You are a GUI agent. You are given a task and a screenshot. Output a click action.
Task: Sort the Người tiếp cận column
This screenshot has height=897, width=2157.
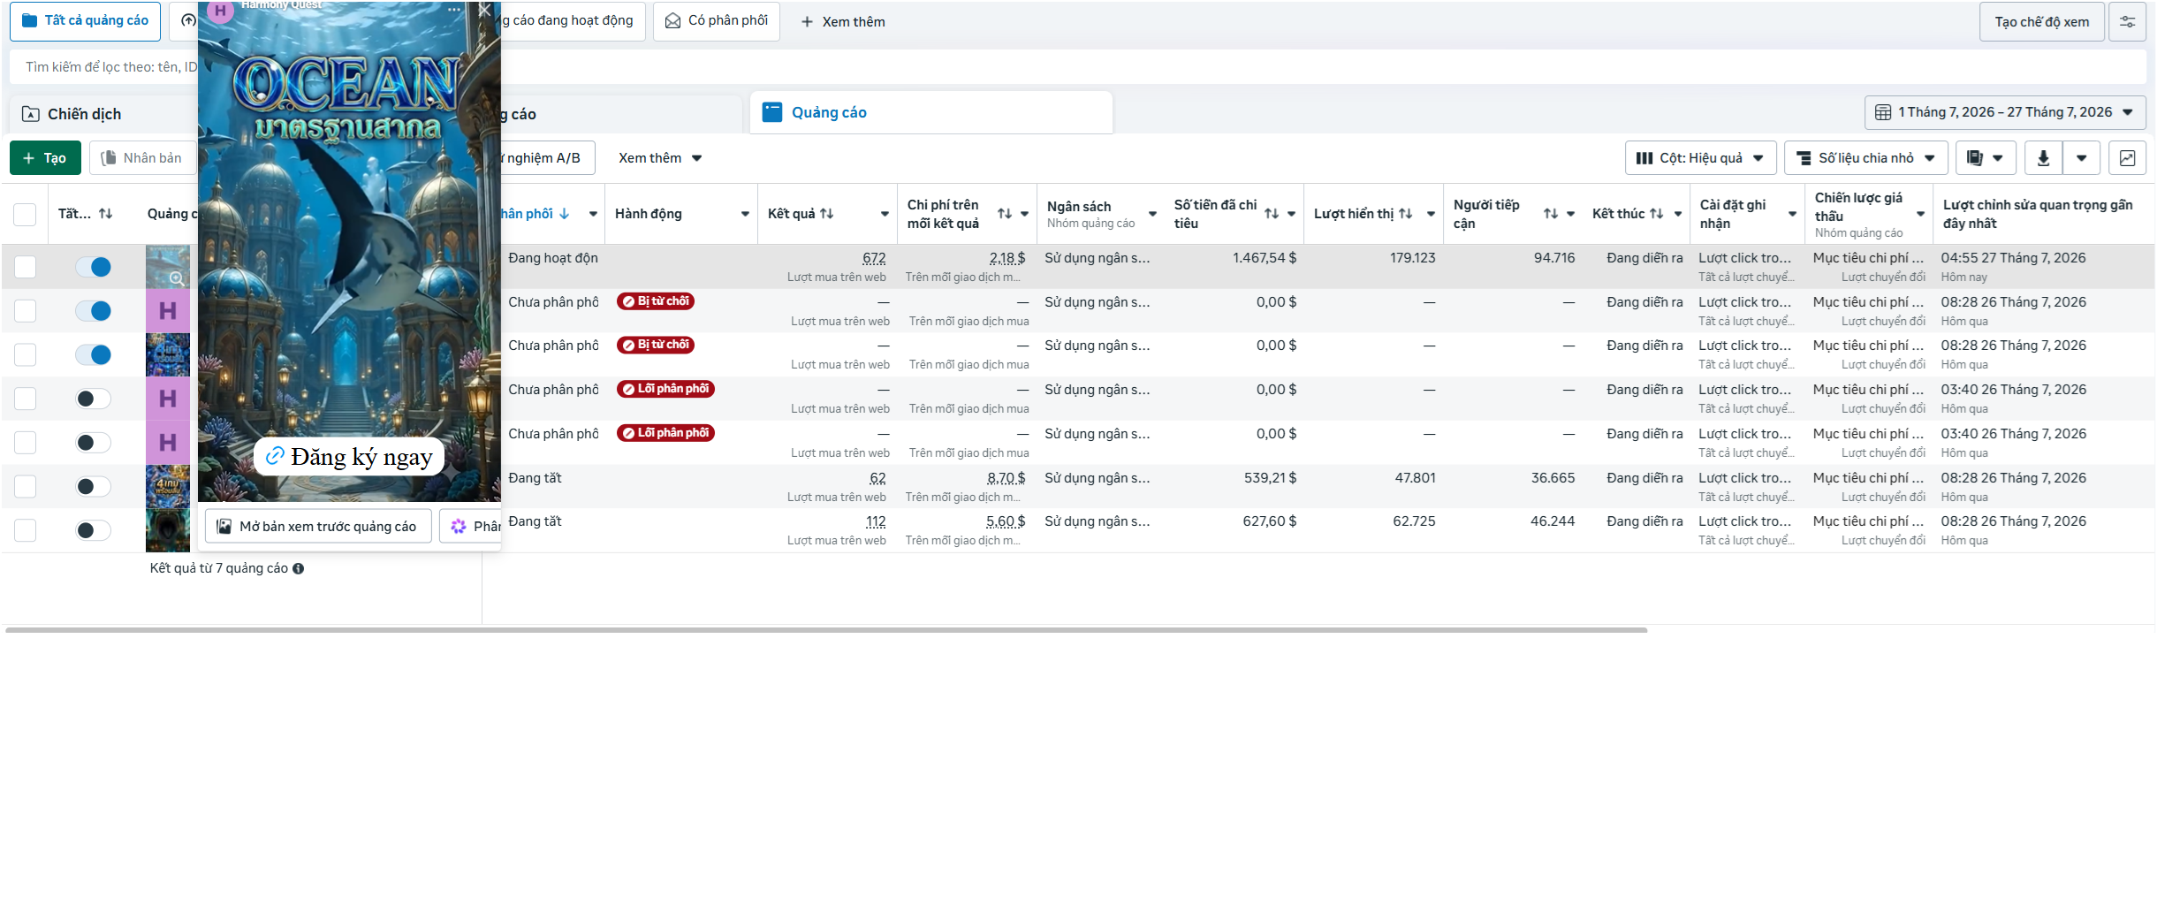1551,214
